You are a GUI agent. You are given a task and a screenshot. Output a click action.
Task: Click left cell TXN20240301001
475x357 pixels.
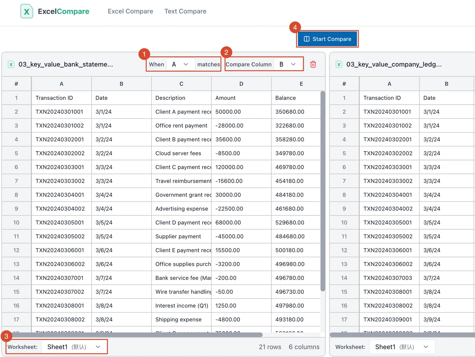pos(61,112)
